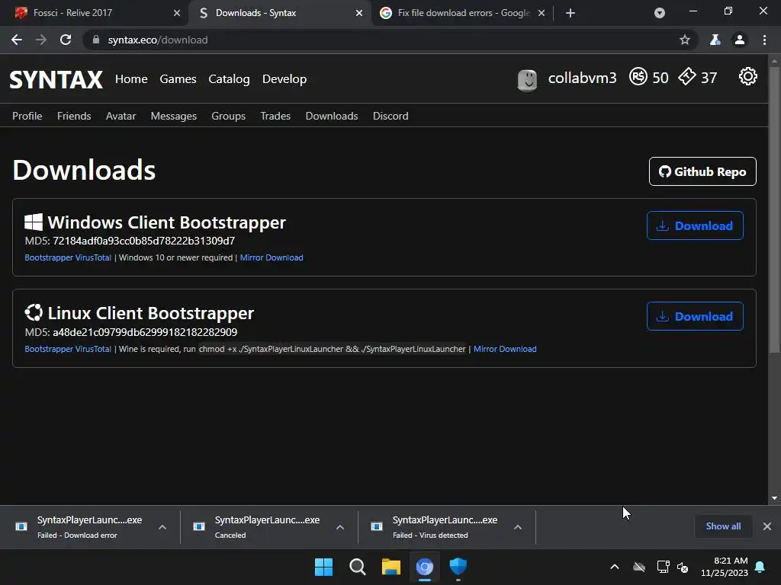Click the collabvm3 avatar image
This screenshot has width=781, height=585.
[x=528, y=79]
